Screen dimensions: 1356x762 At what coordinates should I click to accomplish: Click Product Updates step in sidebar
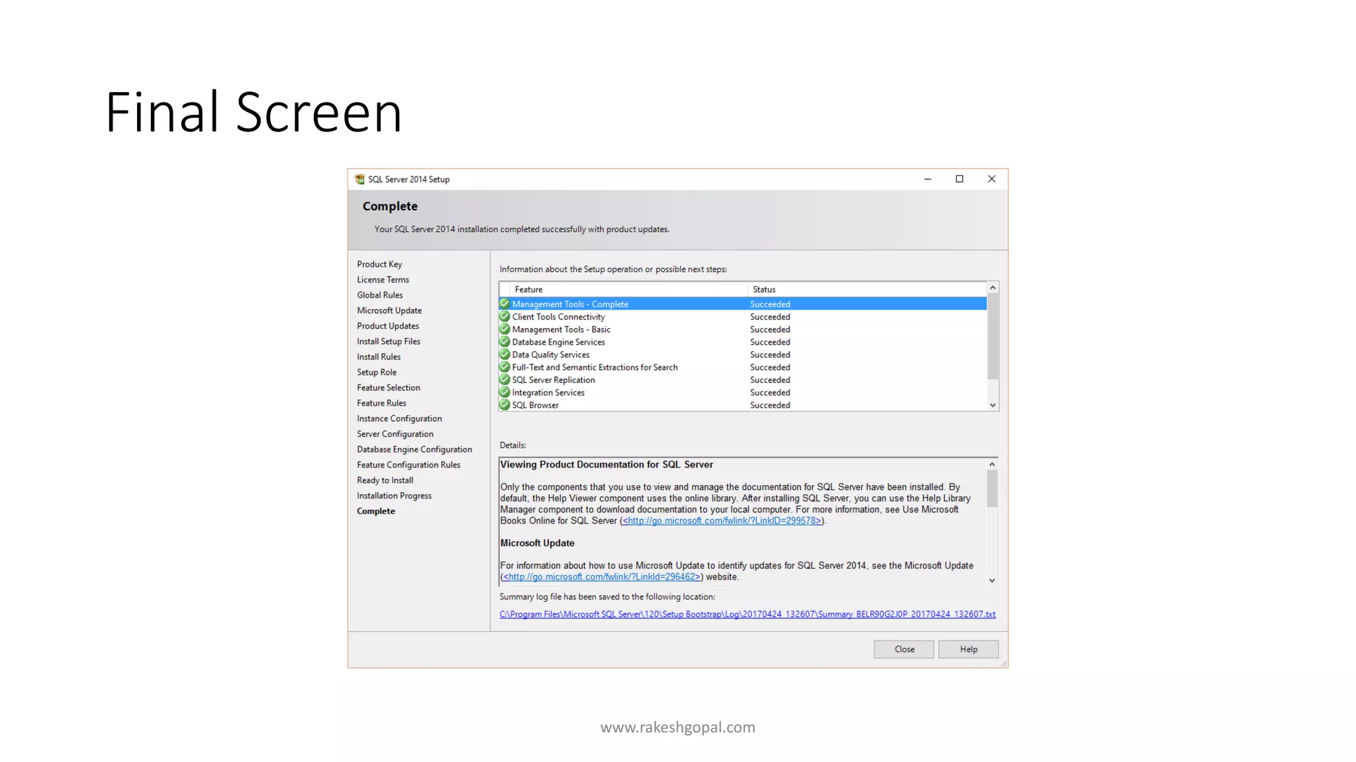[x=388, y=325]
